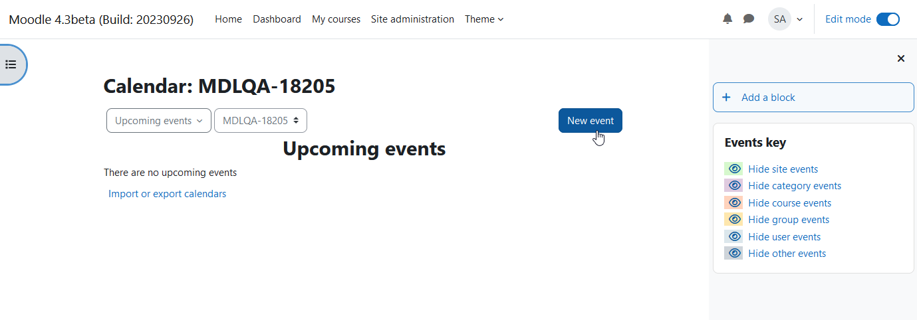Viewport: 917px width, 320px height.
Task: Close the block drawer with X
Action: pos(901,58)
